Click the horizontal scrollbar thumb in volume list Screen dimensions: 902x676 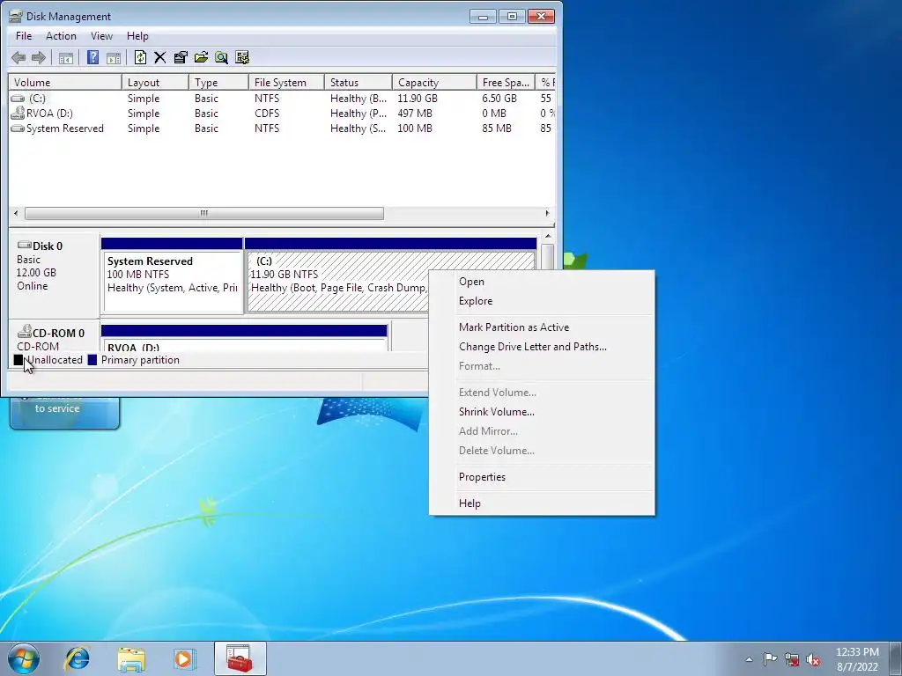[x=204, y=213]
